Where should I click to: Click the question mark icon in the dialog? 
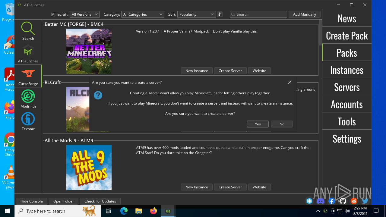98,95
